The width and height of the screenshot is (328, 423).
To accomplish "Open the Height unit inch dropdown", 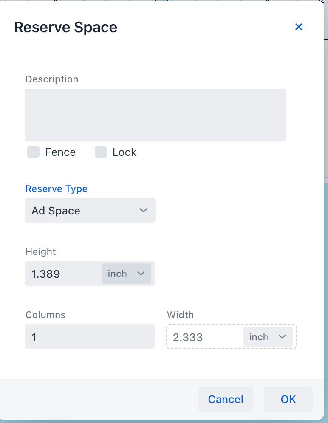I will point(126,274).
